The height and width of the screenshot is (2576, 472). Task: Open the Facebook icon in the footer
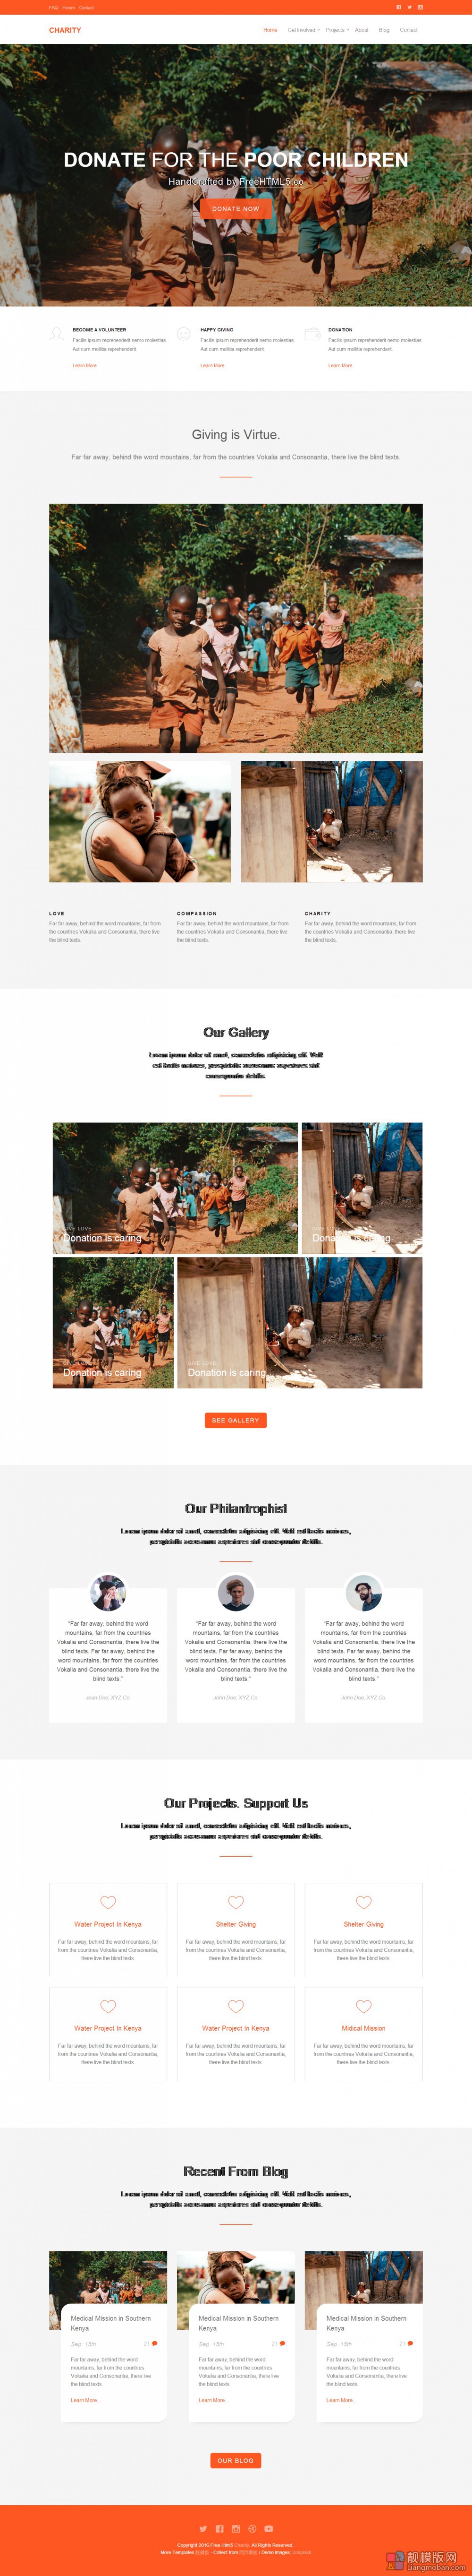pos(219,2529)
